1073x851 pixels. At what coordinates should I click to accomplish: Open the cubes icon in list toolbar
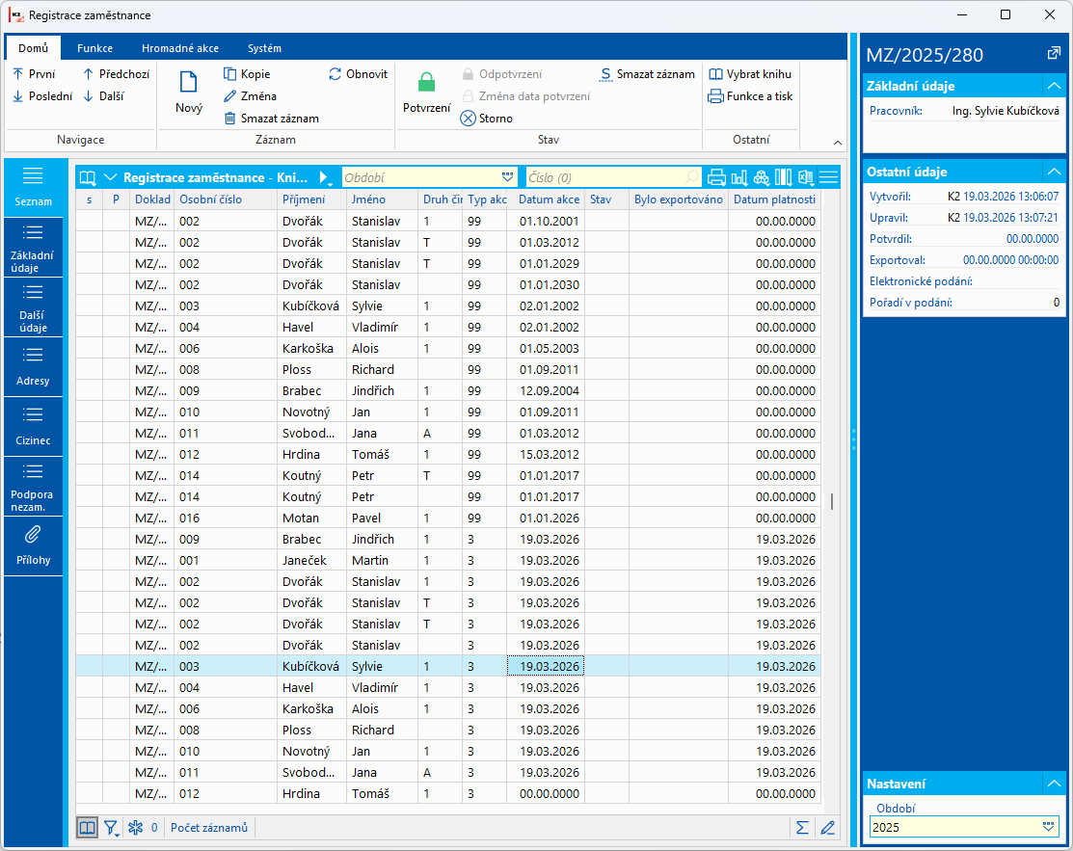761,178
